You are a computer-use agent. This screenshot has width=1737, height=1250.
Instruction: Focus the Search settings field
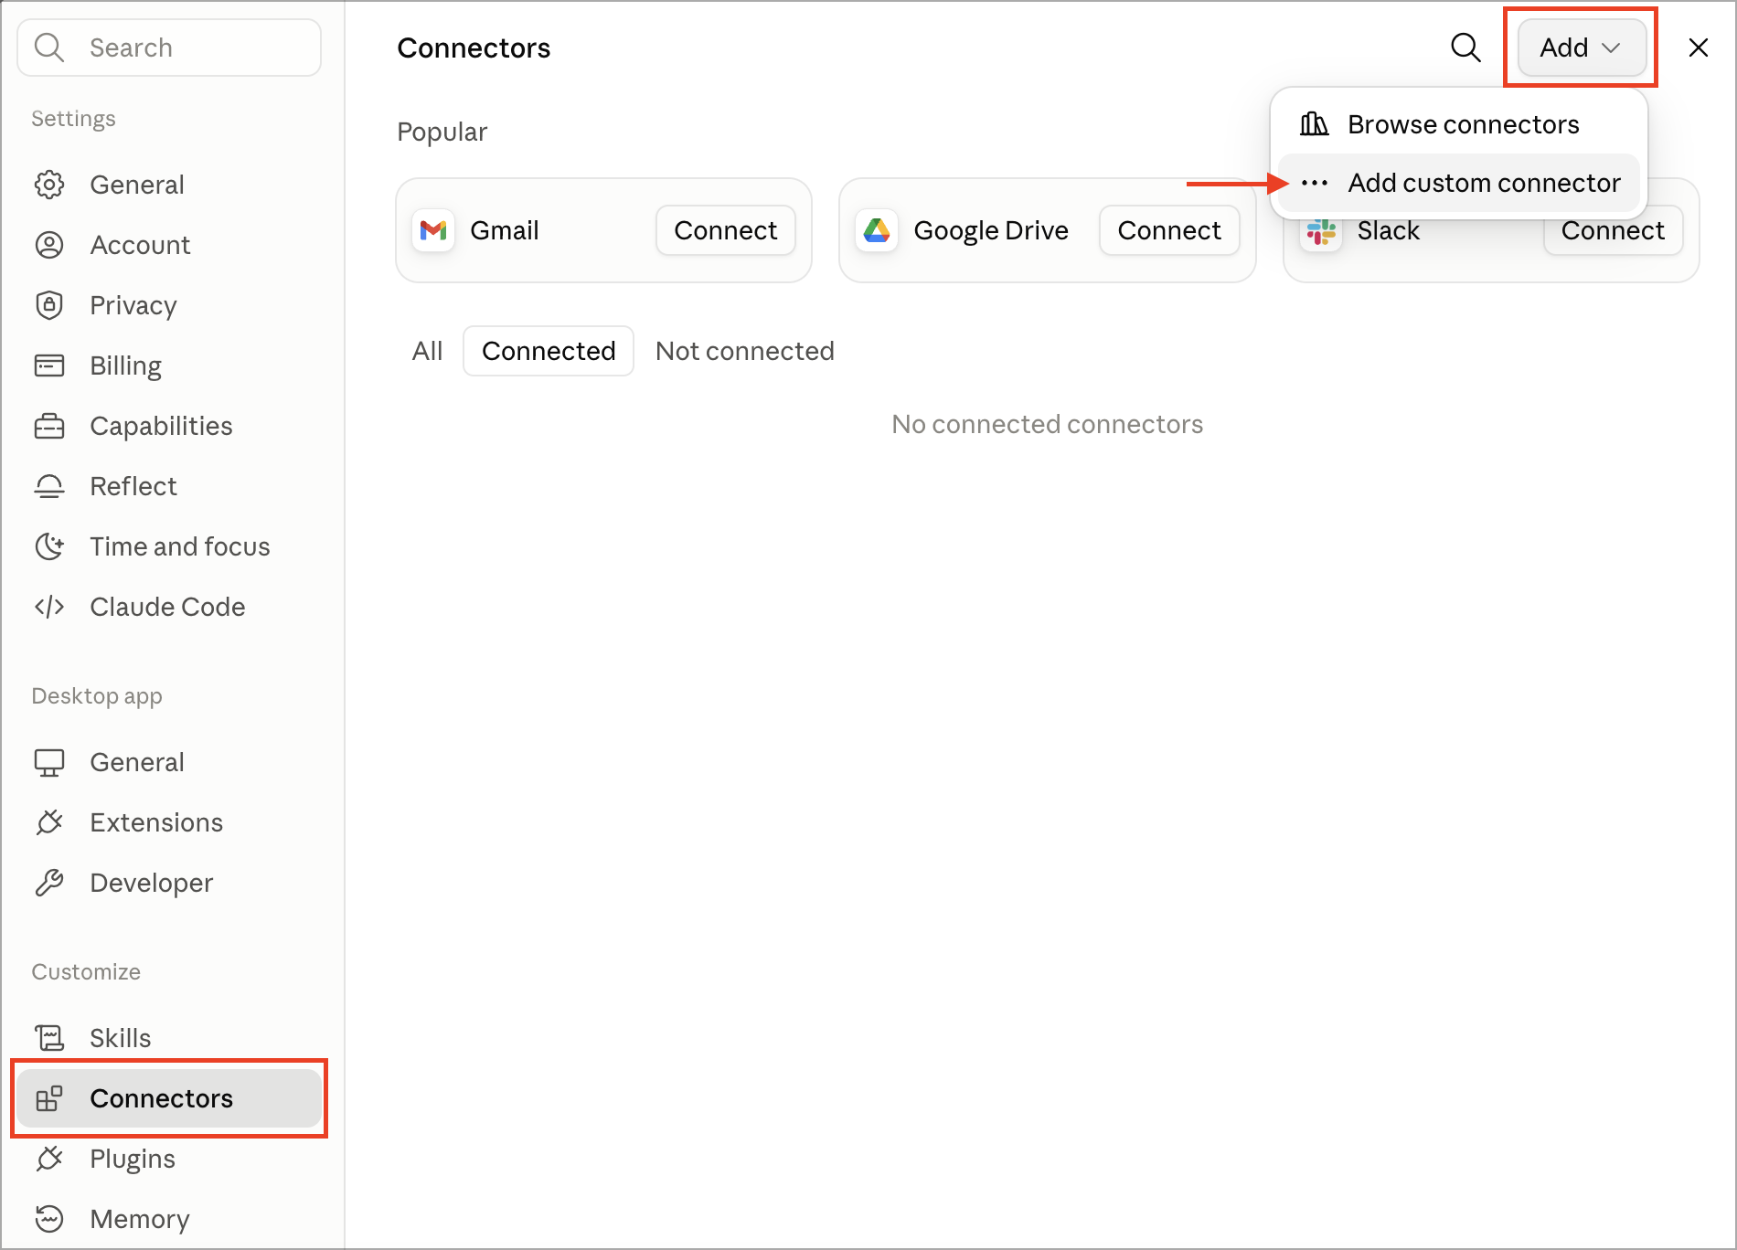(169, 48)
